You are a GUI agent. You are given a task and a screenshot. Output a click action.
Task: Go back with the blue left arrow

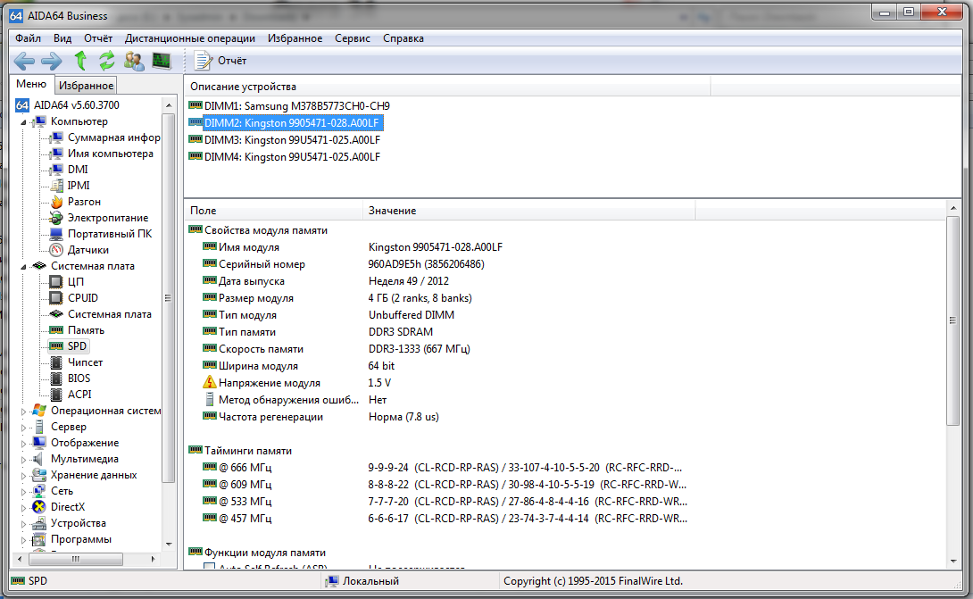(x=24, y=61)
